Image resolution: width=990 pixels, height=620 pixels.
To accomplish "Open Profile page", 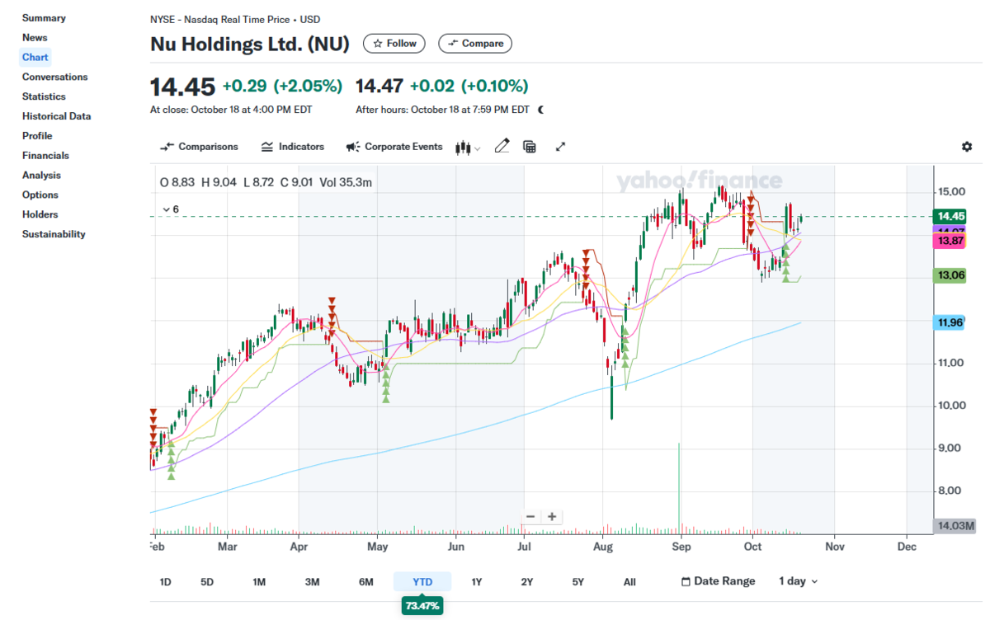I will [37, 136].
